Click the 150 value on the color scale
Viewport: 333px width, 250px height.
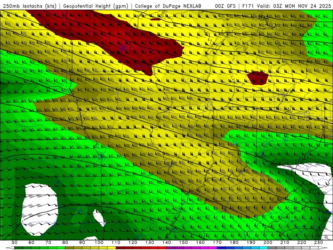pyautogui.click(x=183, y=242)
